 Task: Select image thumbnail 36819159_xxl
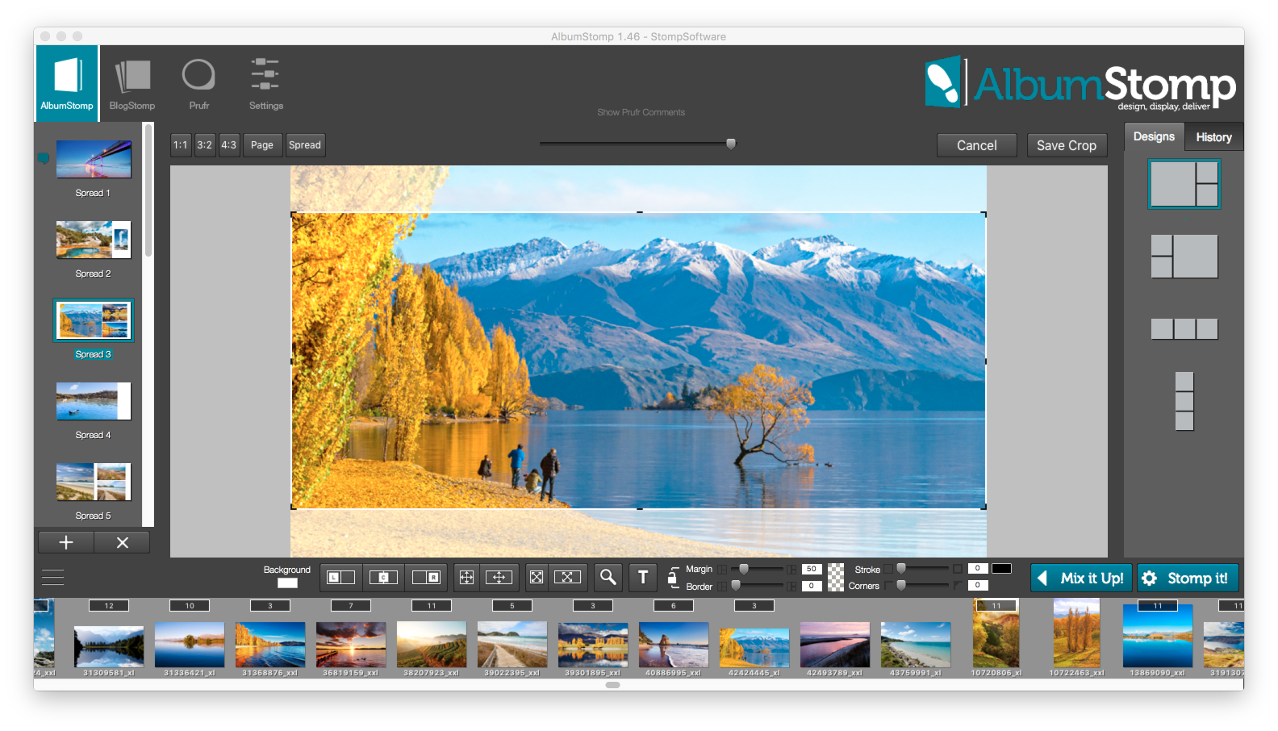351,645
